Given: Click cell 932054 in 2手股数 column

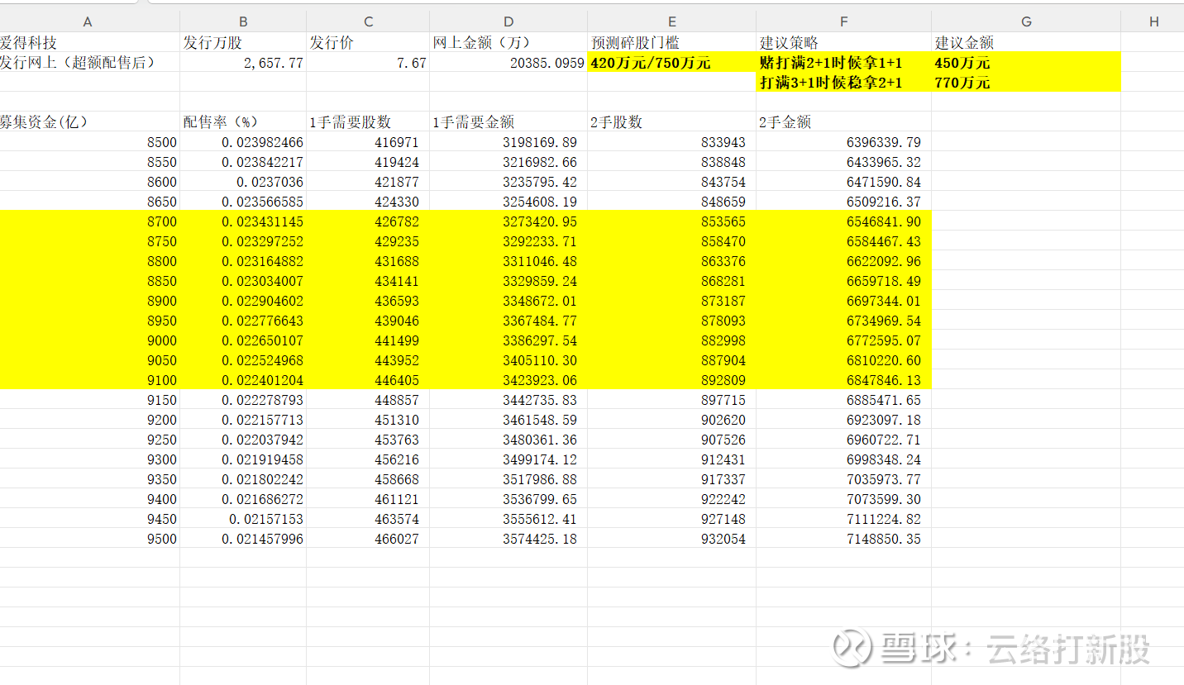Looking at the screenshot, I should click(x=671, y=539).
